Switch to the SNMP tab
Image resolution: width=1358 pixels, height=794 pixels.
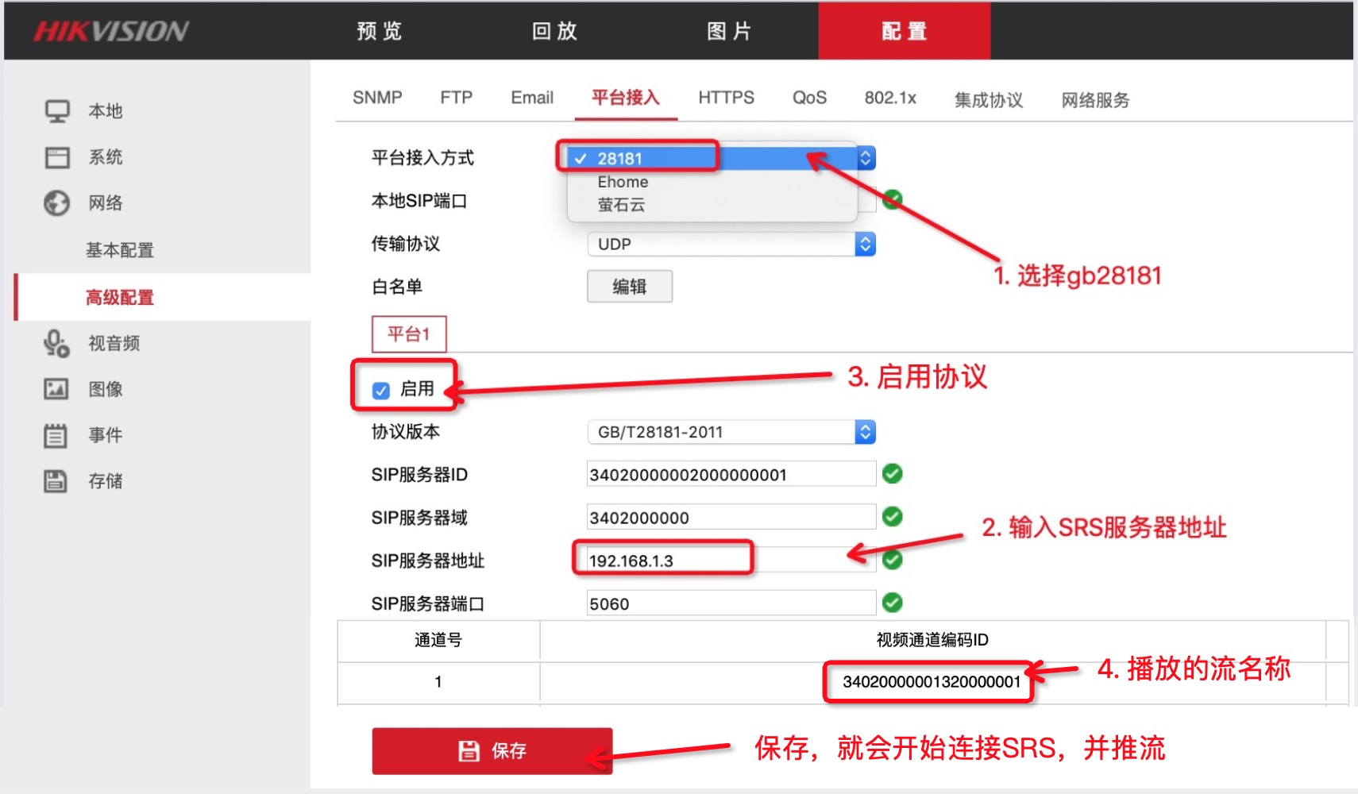click(x=377, y=98)
